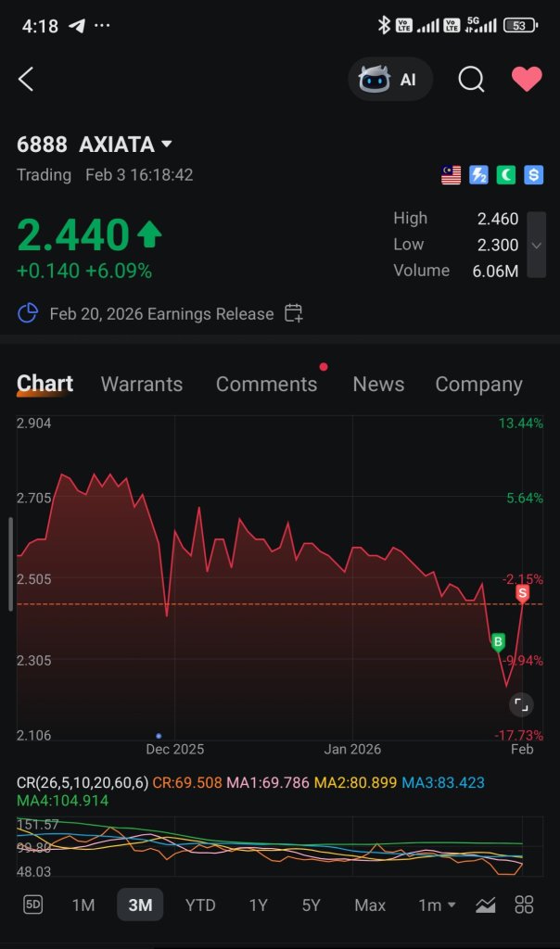Expand chart to fullscreen

pos(521,704)
